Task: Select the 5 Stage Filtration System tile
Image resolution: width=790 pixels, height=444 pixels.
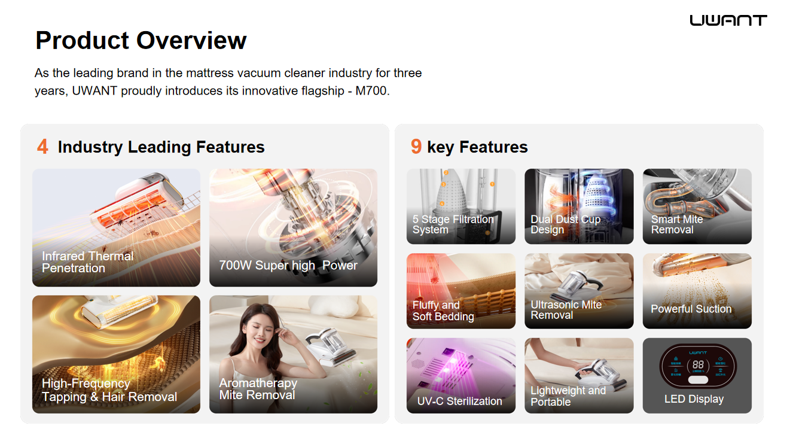Action: (x=460, y=206)
